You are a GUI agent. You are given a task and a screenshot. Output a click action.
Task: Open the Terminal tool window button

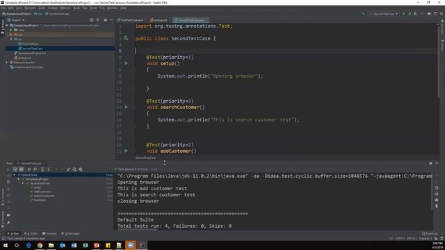pyautogui.click(x=49, y=233)
